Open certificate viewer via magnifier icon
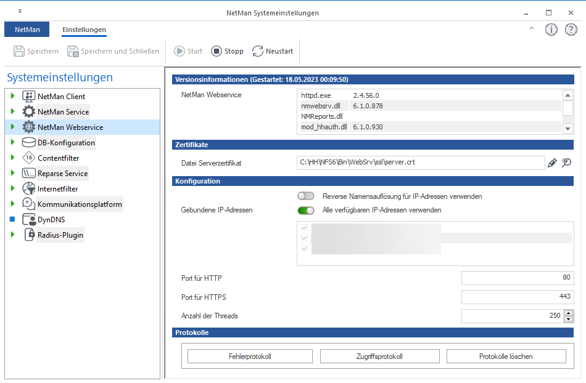The width and height of the screenshot is (586, 383). [567, 163]
